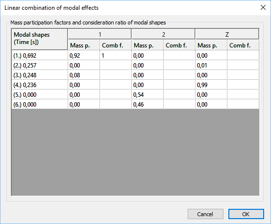Screen dimensions: 271x224
Task: Select the direction 1 column header
Action: click(x=99, y=34)
